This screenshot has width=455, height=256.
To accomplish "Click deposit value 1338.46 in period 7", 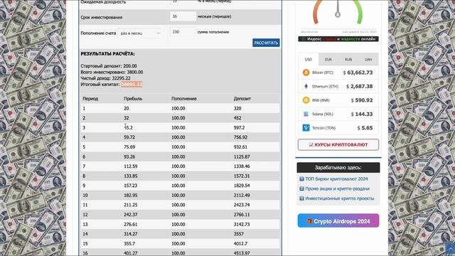I will point(242,166).
